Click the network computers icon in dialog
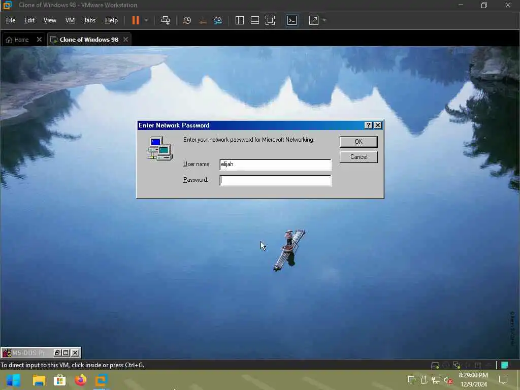This screenshot has width=520, height=390. point(160,148)
